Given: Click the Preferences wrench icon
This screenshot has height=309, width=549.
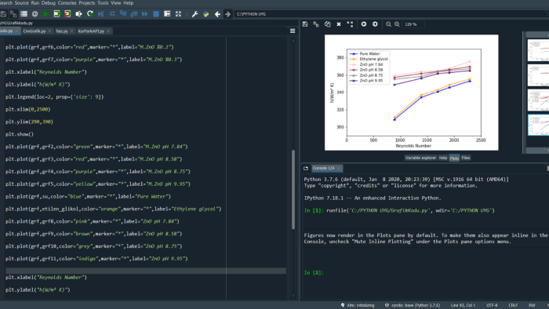Looking at the screenshot, I should coord(195,14).
